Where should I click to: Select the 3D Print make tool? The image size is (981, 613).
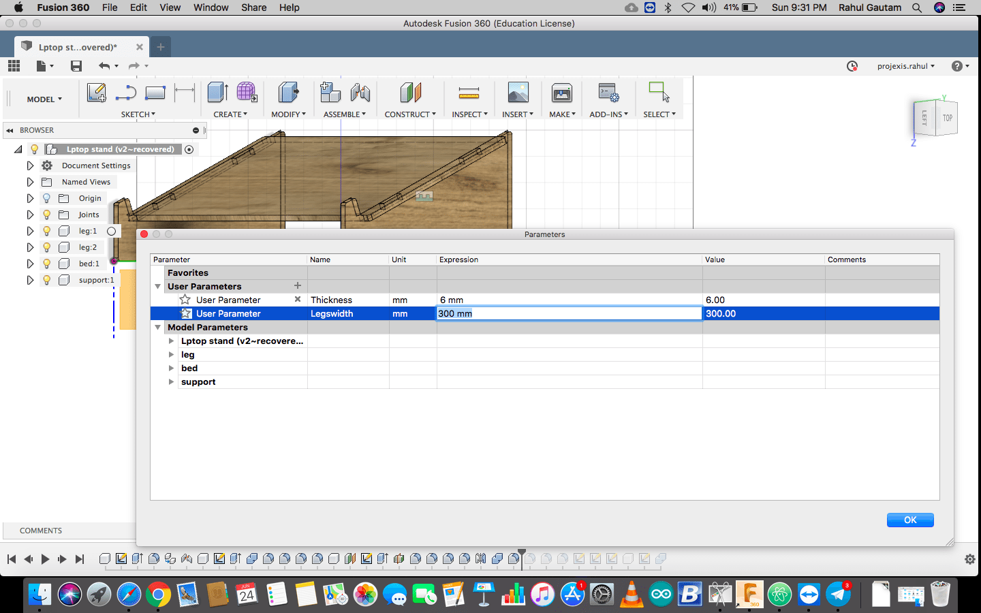click(x=562, y=92)
